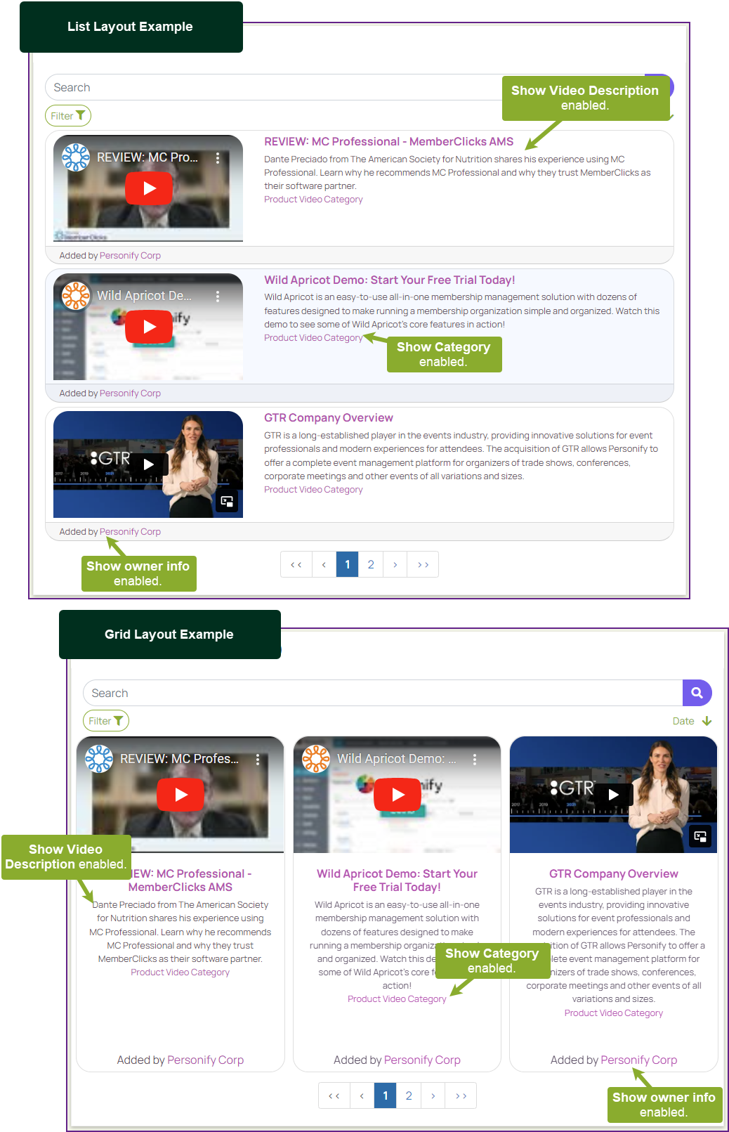The image size is (729, 1132).
Task: Open the more options menu on grid Wild Apricot video
Action: 475,760
